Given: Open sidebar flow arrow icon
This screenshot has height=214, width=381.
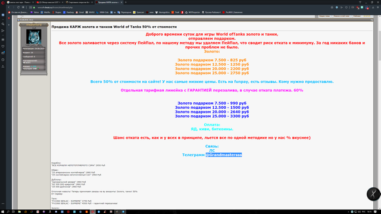Looking at the screenshot, I should click(3, 31).
